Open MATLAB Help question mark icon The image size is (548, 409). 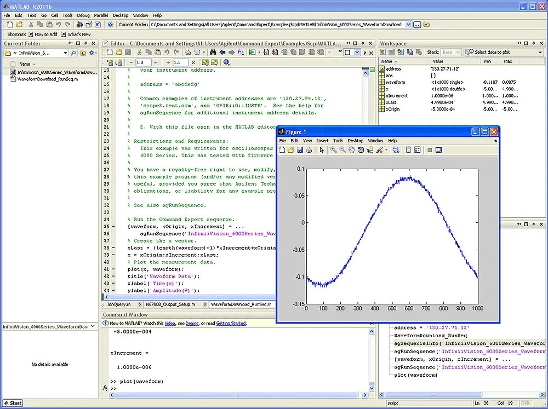(111, 25)
